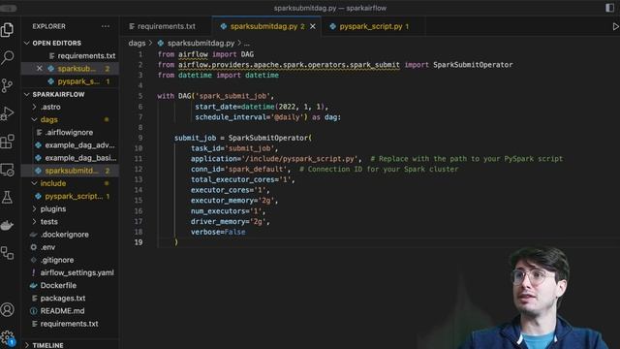
Task: Open the Extensions view icon
Action: (x=8, y=142)
